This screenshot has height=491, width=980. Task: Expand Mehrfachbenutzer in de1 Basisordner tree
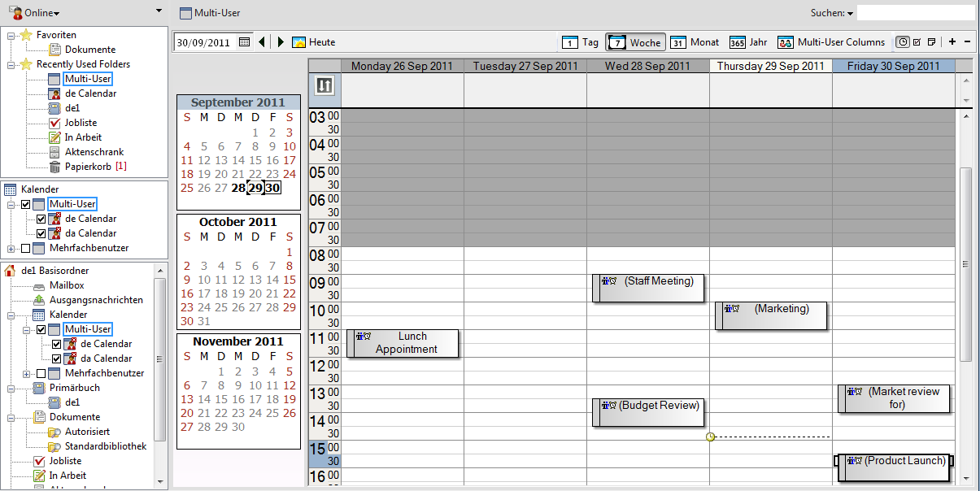click(27, 373)
